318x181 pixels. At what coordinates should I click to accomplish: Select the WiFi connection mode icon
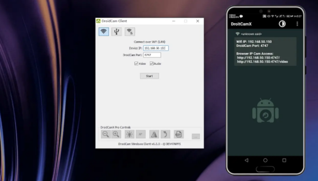[x=104, y=32]
